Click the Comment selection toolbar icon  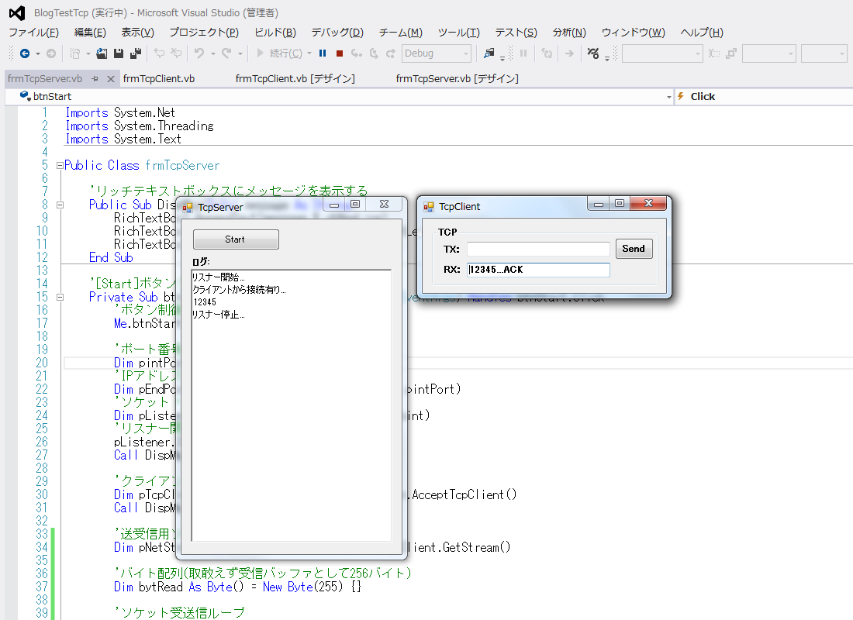point(159,53)
